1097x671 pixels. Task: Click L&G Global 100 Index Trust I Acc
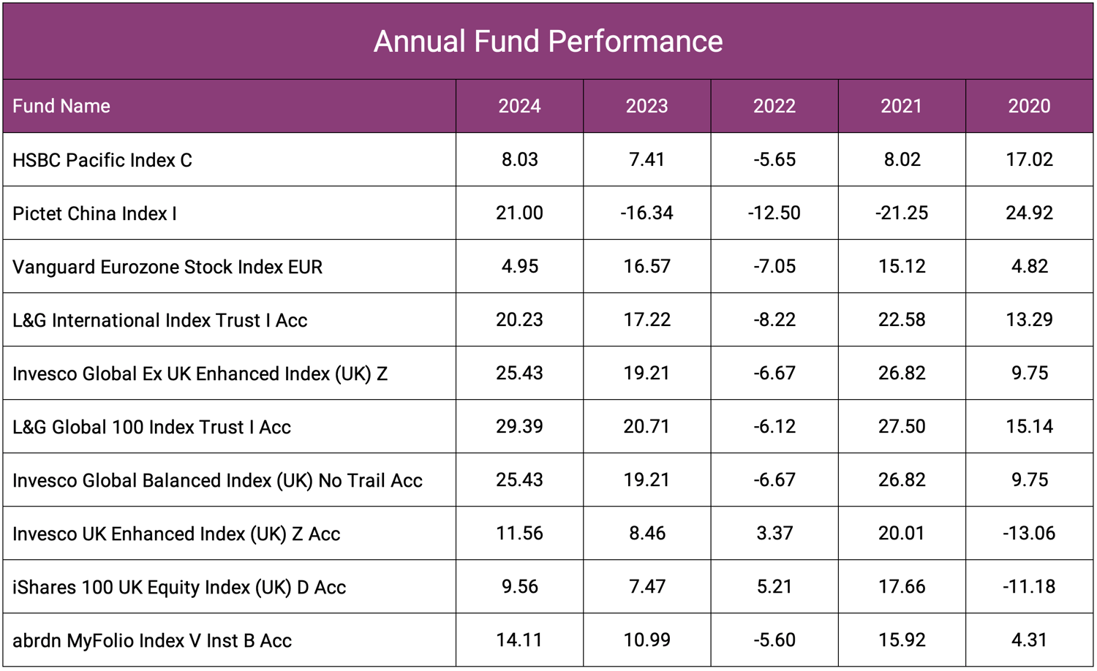pos(151,427)
